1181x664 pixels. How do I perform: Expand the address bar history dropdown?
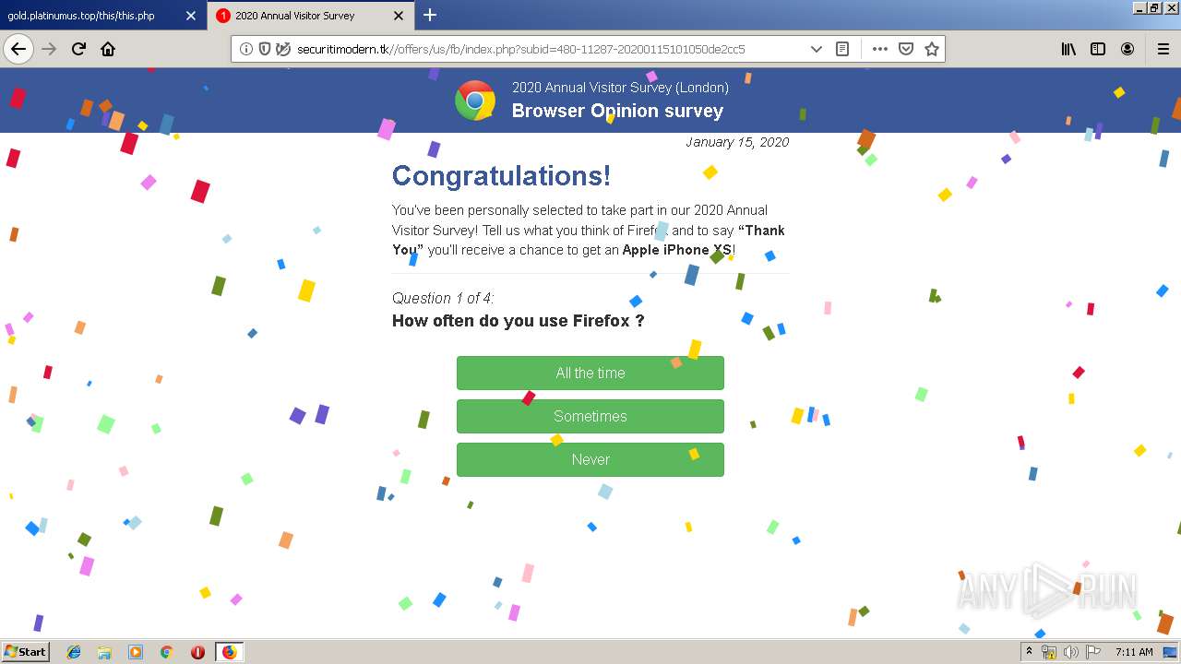[816, 49]
